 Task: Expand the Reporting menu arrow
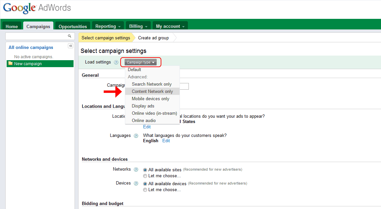tap(119, 27)
